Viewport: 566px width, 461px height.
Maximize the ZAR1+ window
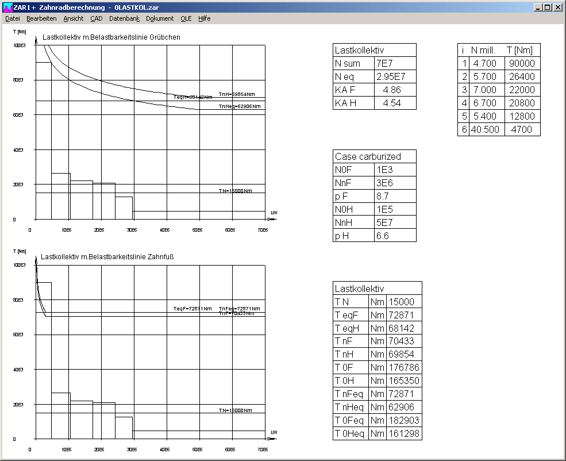click(x=547, y=7)
